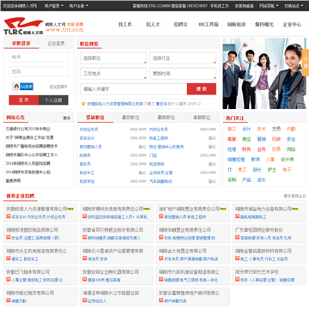
Task: Open 手机找工作 in the top bar
Action: [220, 6]
